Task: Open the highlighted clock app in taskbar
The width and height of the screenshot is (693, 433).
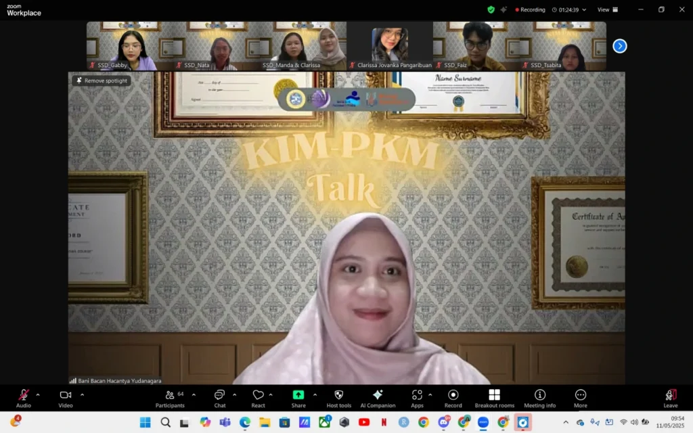Action: [x=523, y=422]
